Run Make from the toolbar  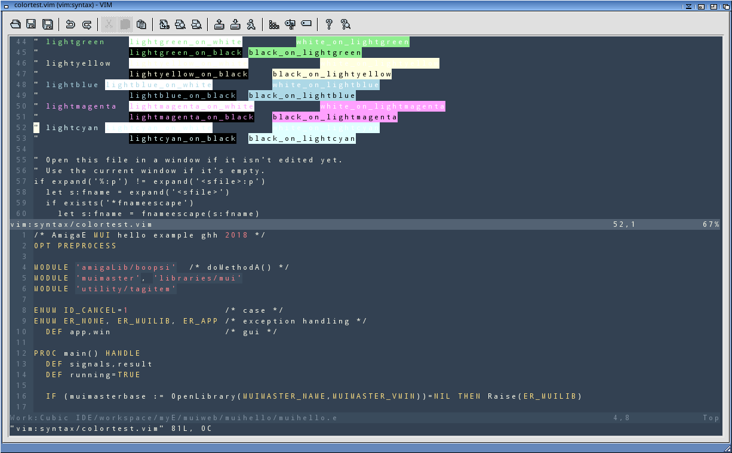[274, 24]
